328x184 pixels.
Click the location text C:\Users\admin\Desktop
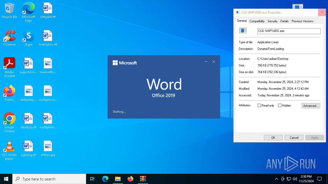273,59
